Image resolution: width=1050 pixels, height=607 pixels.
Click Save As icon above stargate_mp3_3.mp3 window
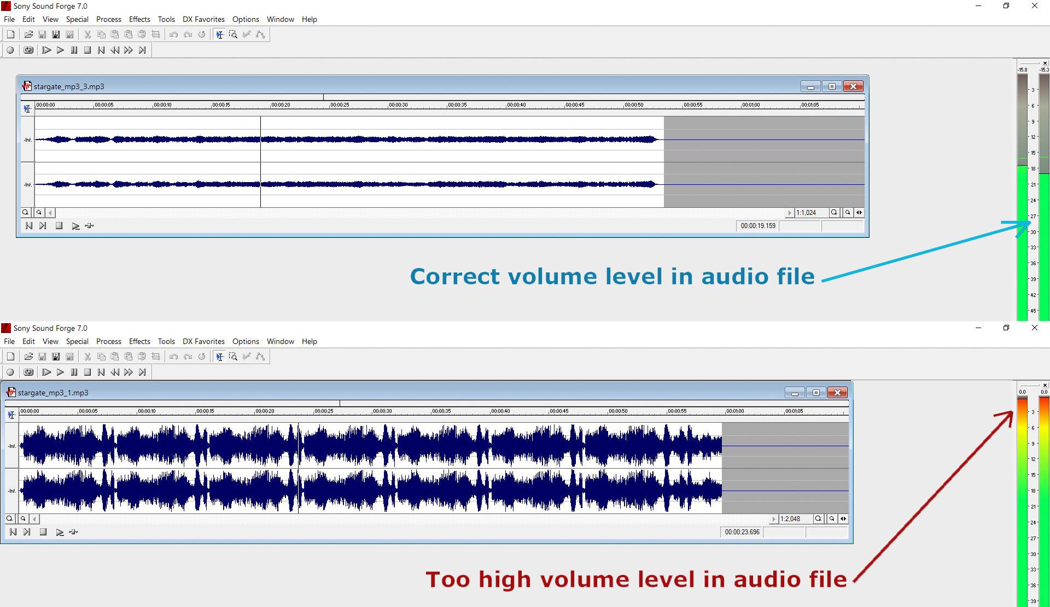(x=56, y=34)
